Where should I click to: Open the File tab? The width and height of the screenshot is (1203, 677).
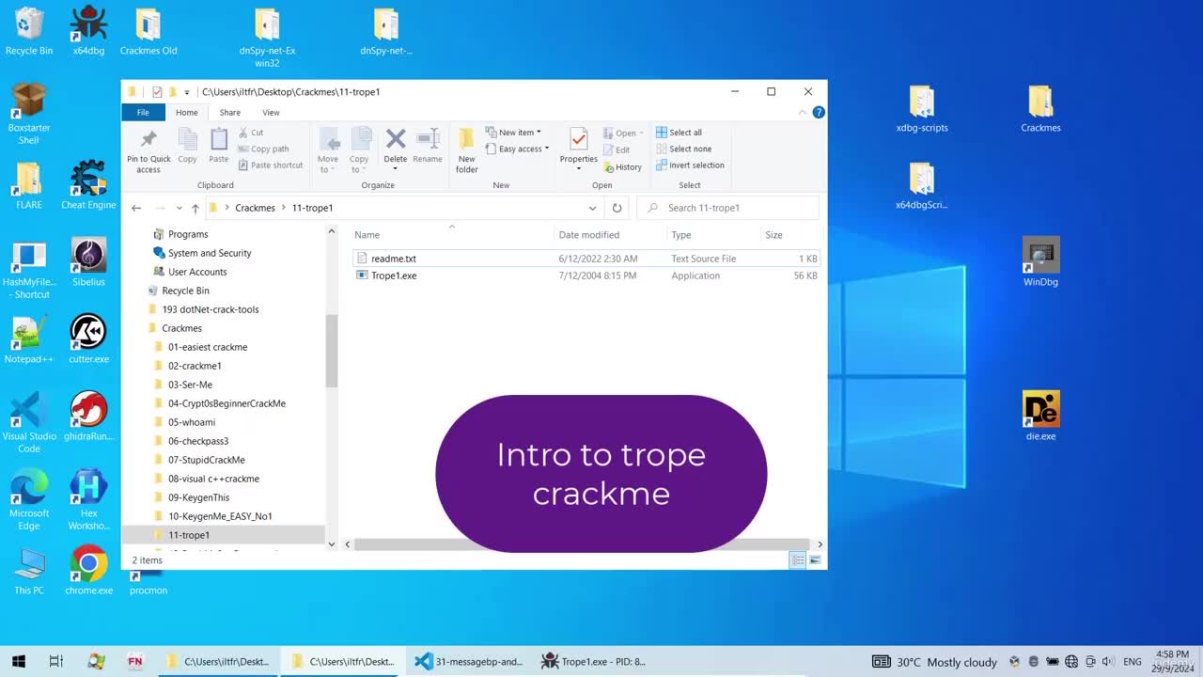(143, 112)
